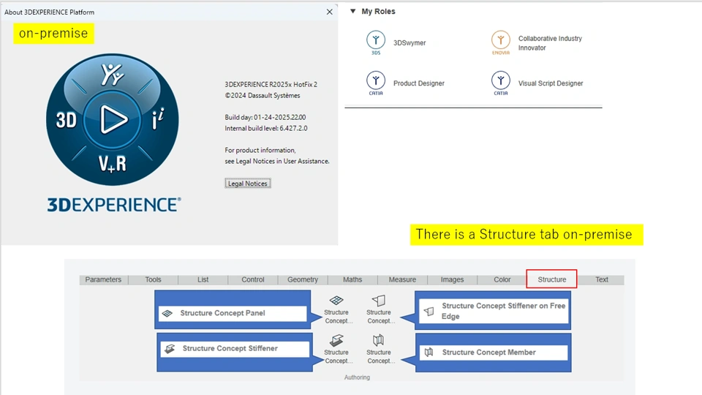Open the Color tab
Viewport: 702px width, 395px height.
(x=502, y=279)
